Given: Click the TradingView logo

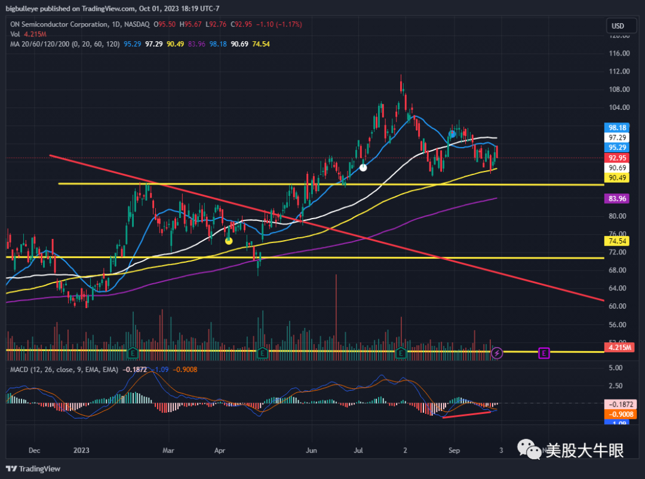Looking at the screenshot, I should (33, 469).
